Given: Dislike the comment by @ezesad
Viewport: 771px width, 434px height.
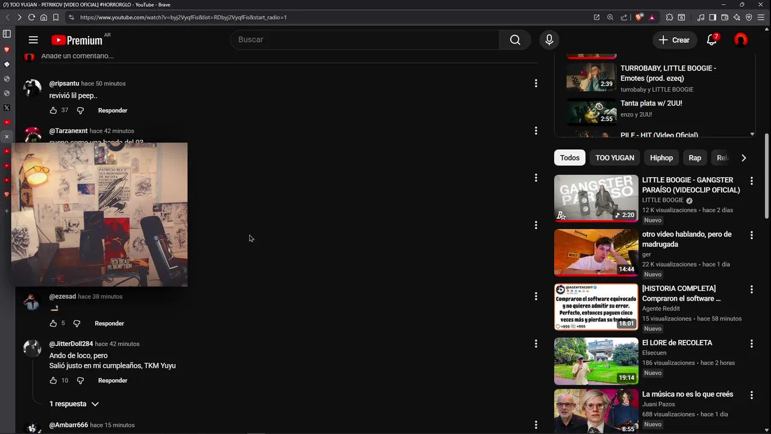Looking at the screenshot, I should [76, 324].
